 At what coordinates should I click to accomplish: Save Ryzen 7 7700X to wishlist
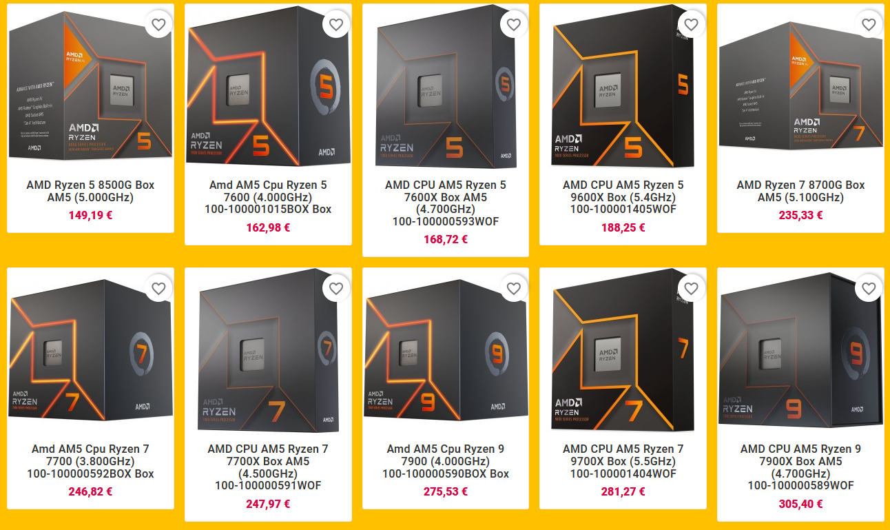336,289
